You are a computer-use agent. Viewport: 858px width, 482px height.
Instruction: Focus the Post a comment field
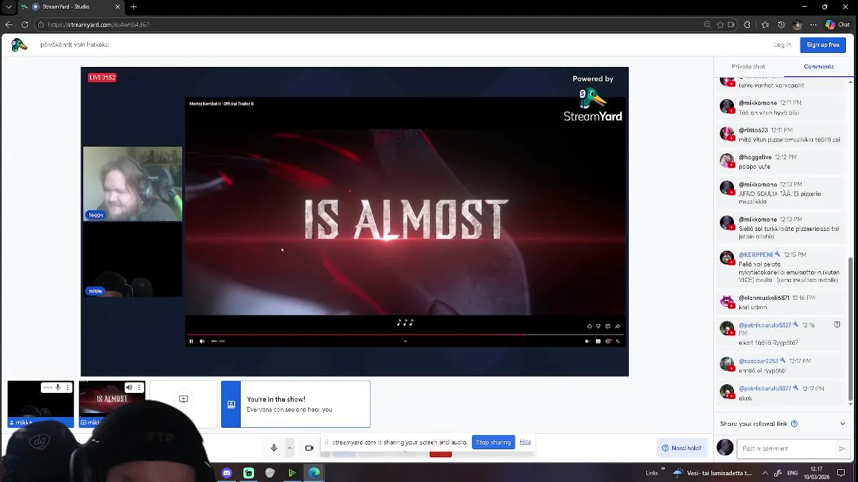pyautogui.click(x=786, y=449)
